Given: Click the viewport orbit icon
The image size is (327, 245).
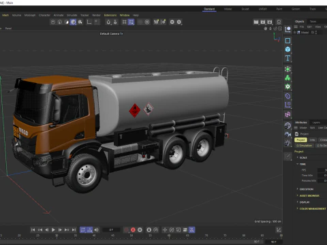Looking at the screenshot, I should (275, 29).
